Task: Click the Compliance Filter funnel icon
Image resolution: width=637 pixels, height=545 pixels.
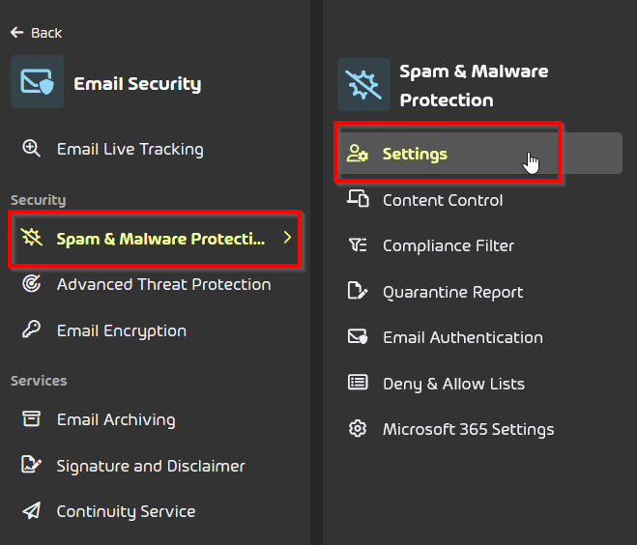Action: point(358,244)
